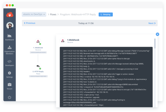This screenshot has height=112, width=166.
Task: Click log line 'x-nginx-proxy: true'
Action: [81, 95]
